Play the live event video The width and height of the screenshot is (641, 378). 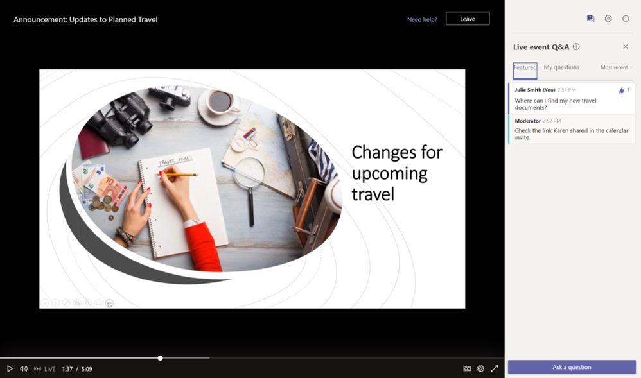10,369
